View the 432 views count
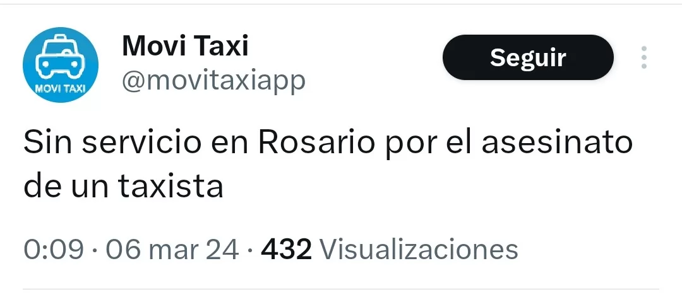682x302 pixels. point(286,250)
